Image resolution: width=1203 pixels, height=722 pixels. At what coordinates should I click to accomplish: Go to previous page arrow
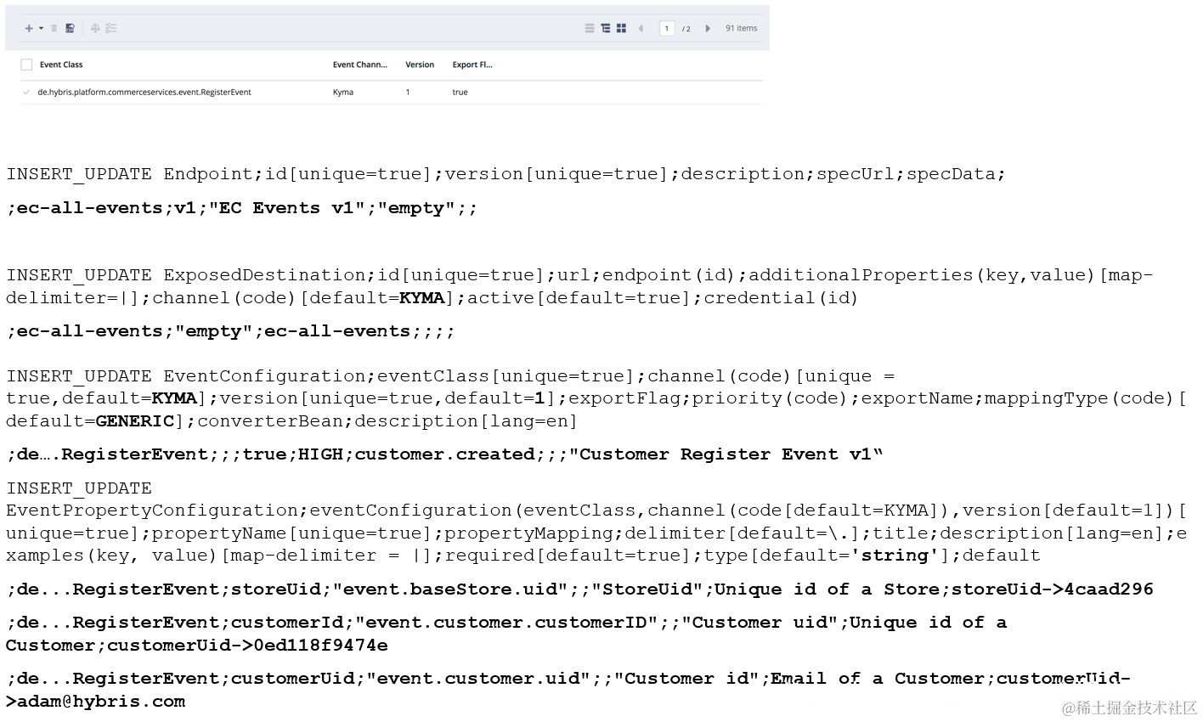[641, 28]
